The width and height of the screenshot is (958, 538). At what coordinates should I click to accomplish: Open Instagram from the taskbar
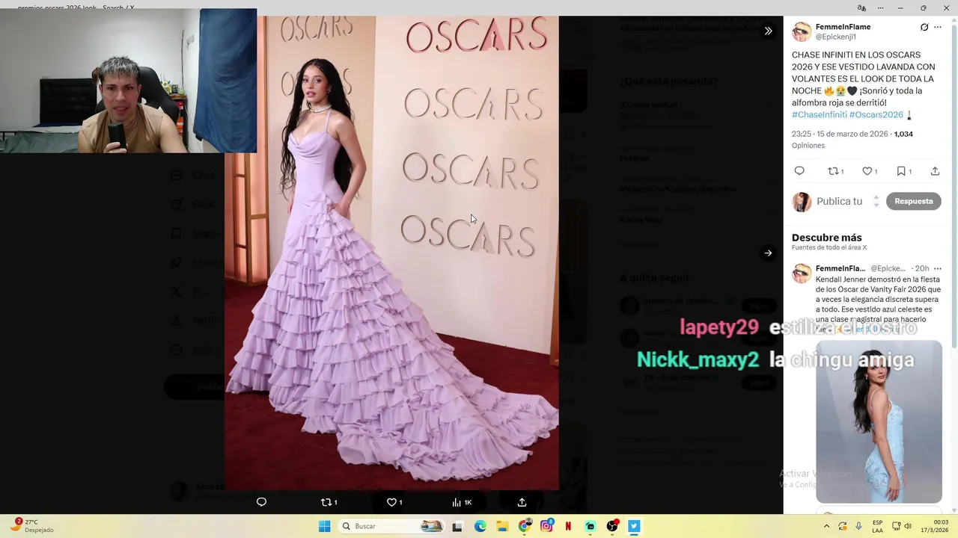tap(546, 526)
